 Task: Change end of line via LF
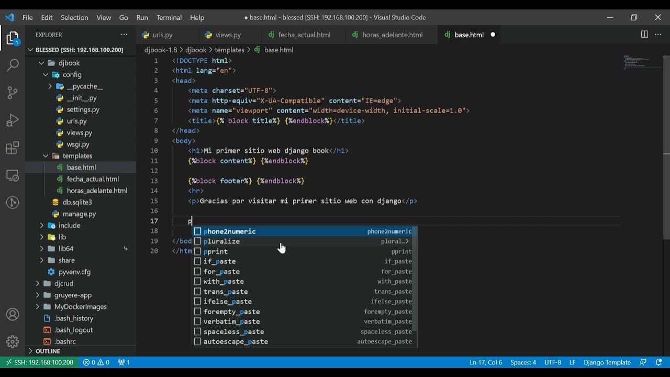click(572, 362)
